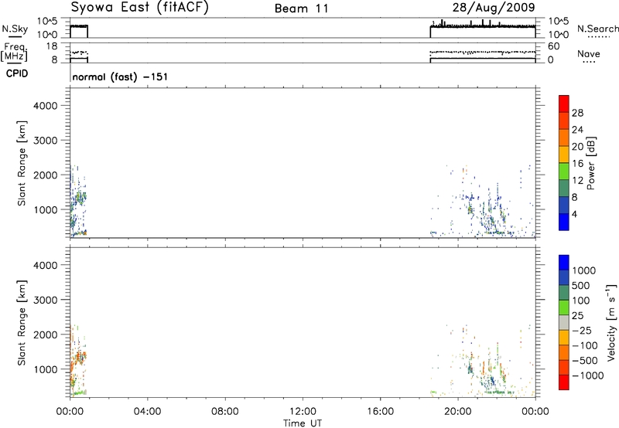This screenshot has width=619, height=428.
Task: Click the gray segment of the velocity colorbar
Action: pyautogui.click(x=564, y=323)
